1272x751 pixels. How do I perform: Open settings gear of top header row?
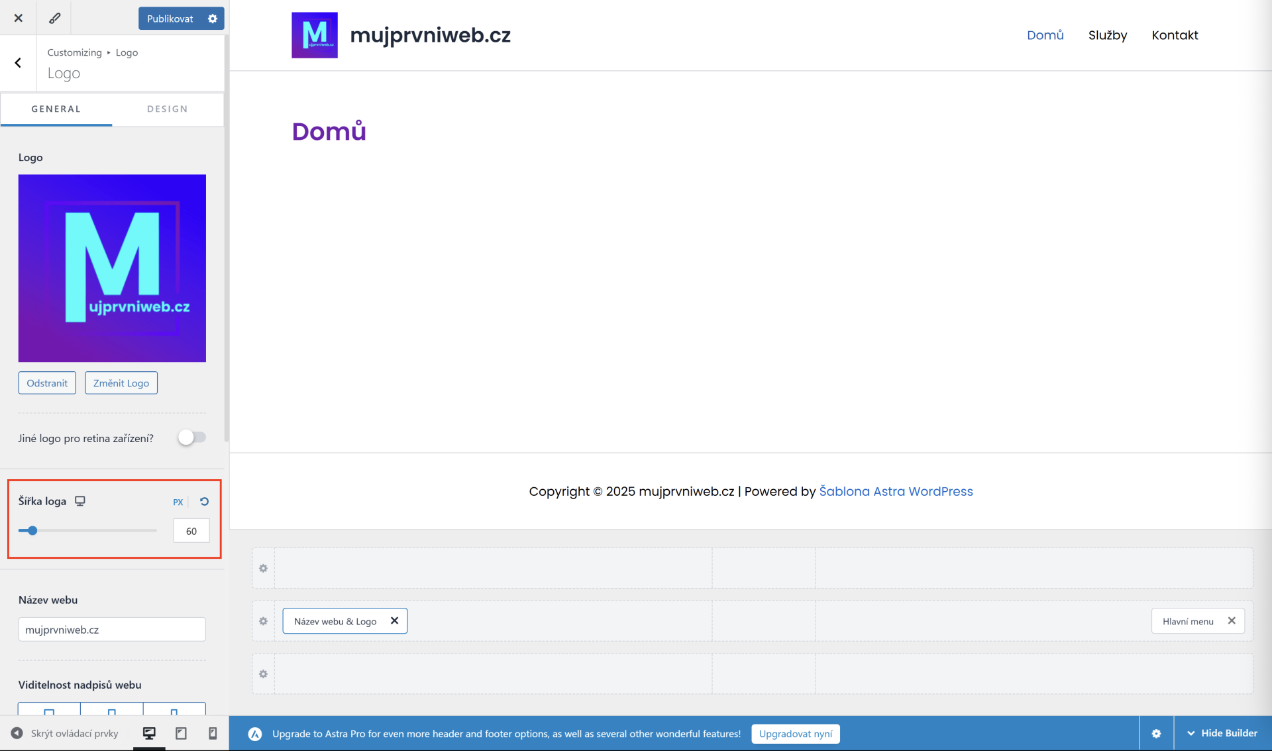(x=263, y=568)
